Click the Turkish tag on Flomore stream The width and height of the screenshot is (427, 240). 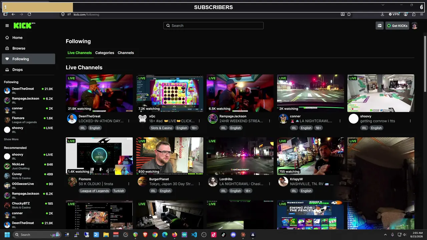[x=118, y=191]
